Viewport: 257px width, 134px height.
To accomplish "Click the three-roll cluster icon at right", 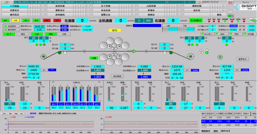I will point(201,52).
